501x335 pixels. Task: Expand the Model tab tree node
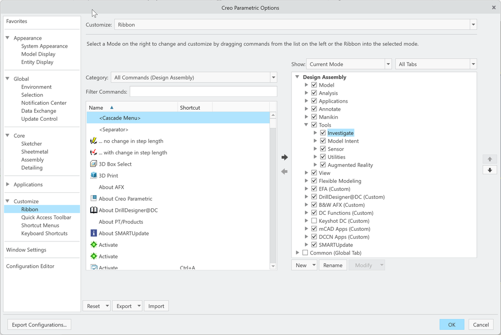point(306,85)
